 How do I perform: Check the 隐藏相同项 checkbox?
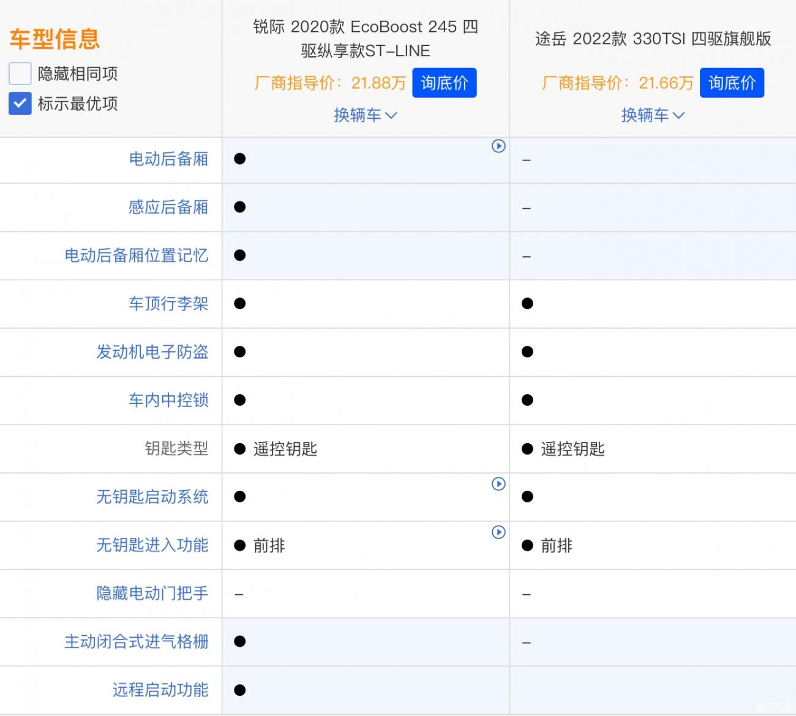coord(20,73)
